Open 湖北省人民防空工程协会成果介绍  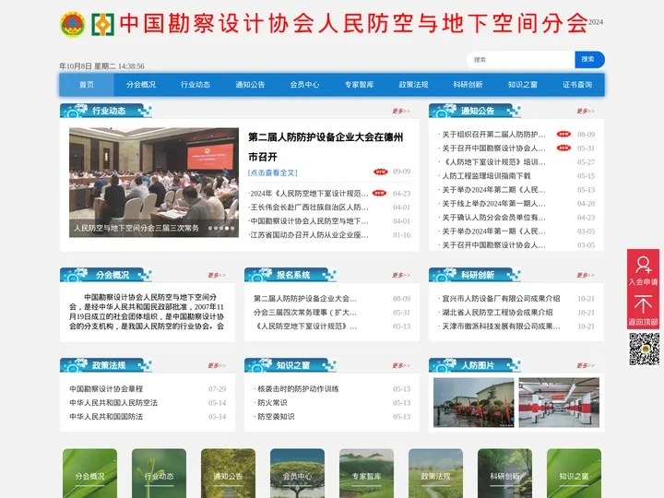click(497, 313)
